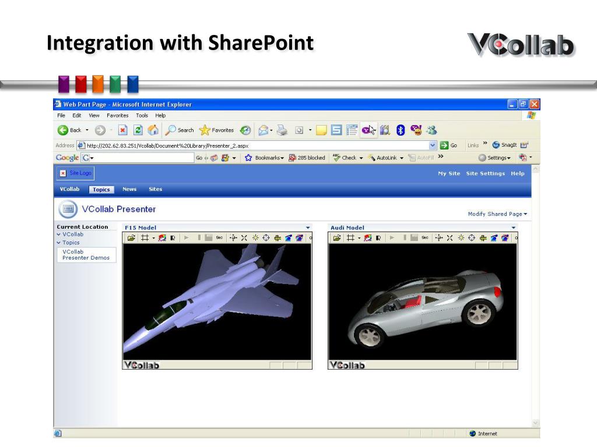The height and width of the screenshot is (447, 597).
Task: Click the Site Settings link
Action: pyautogui.click(x=486, y=173)
